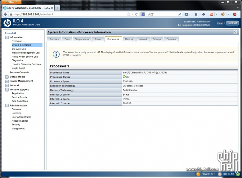Switch to the Firmware tab
This screenshot has height=178, width=242.
pos(171,39)
